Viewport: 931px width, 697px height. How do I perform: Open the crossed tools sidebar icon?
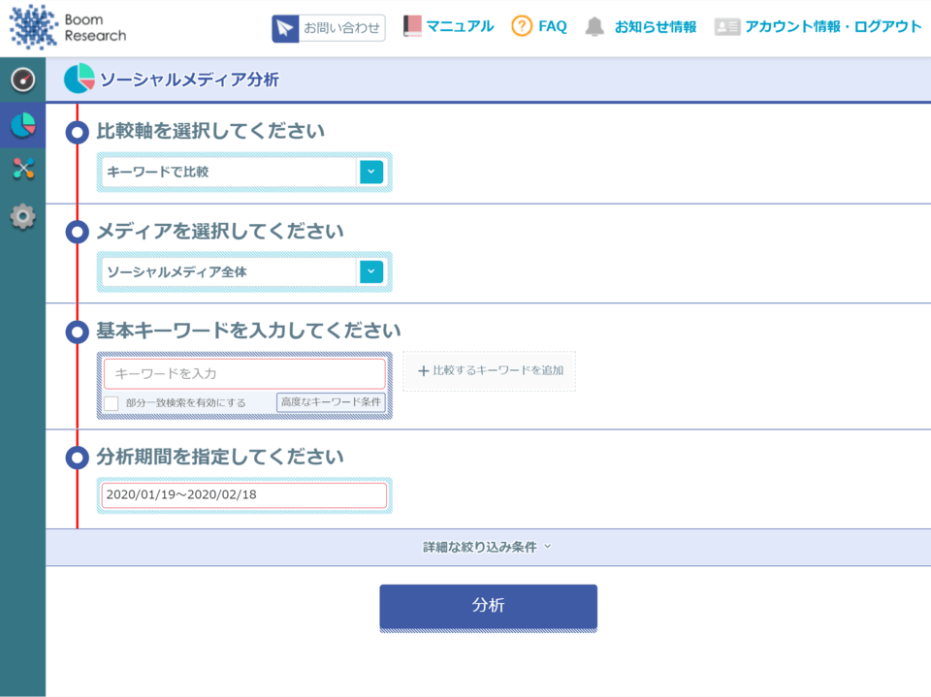tap(22, 170)
